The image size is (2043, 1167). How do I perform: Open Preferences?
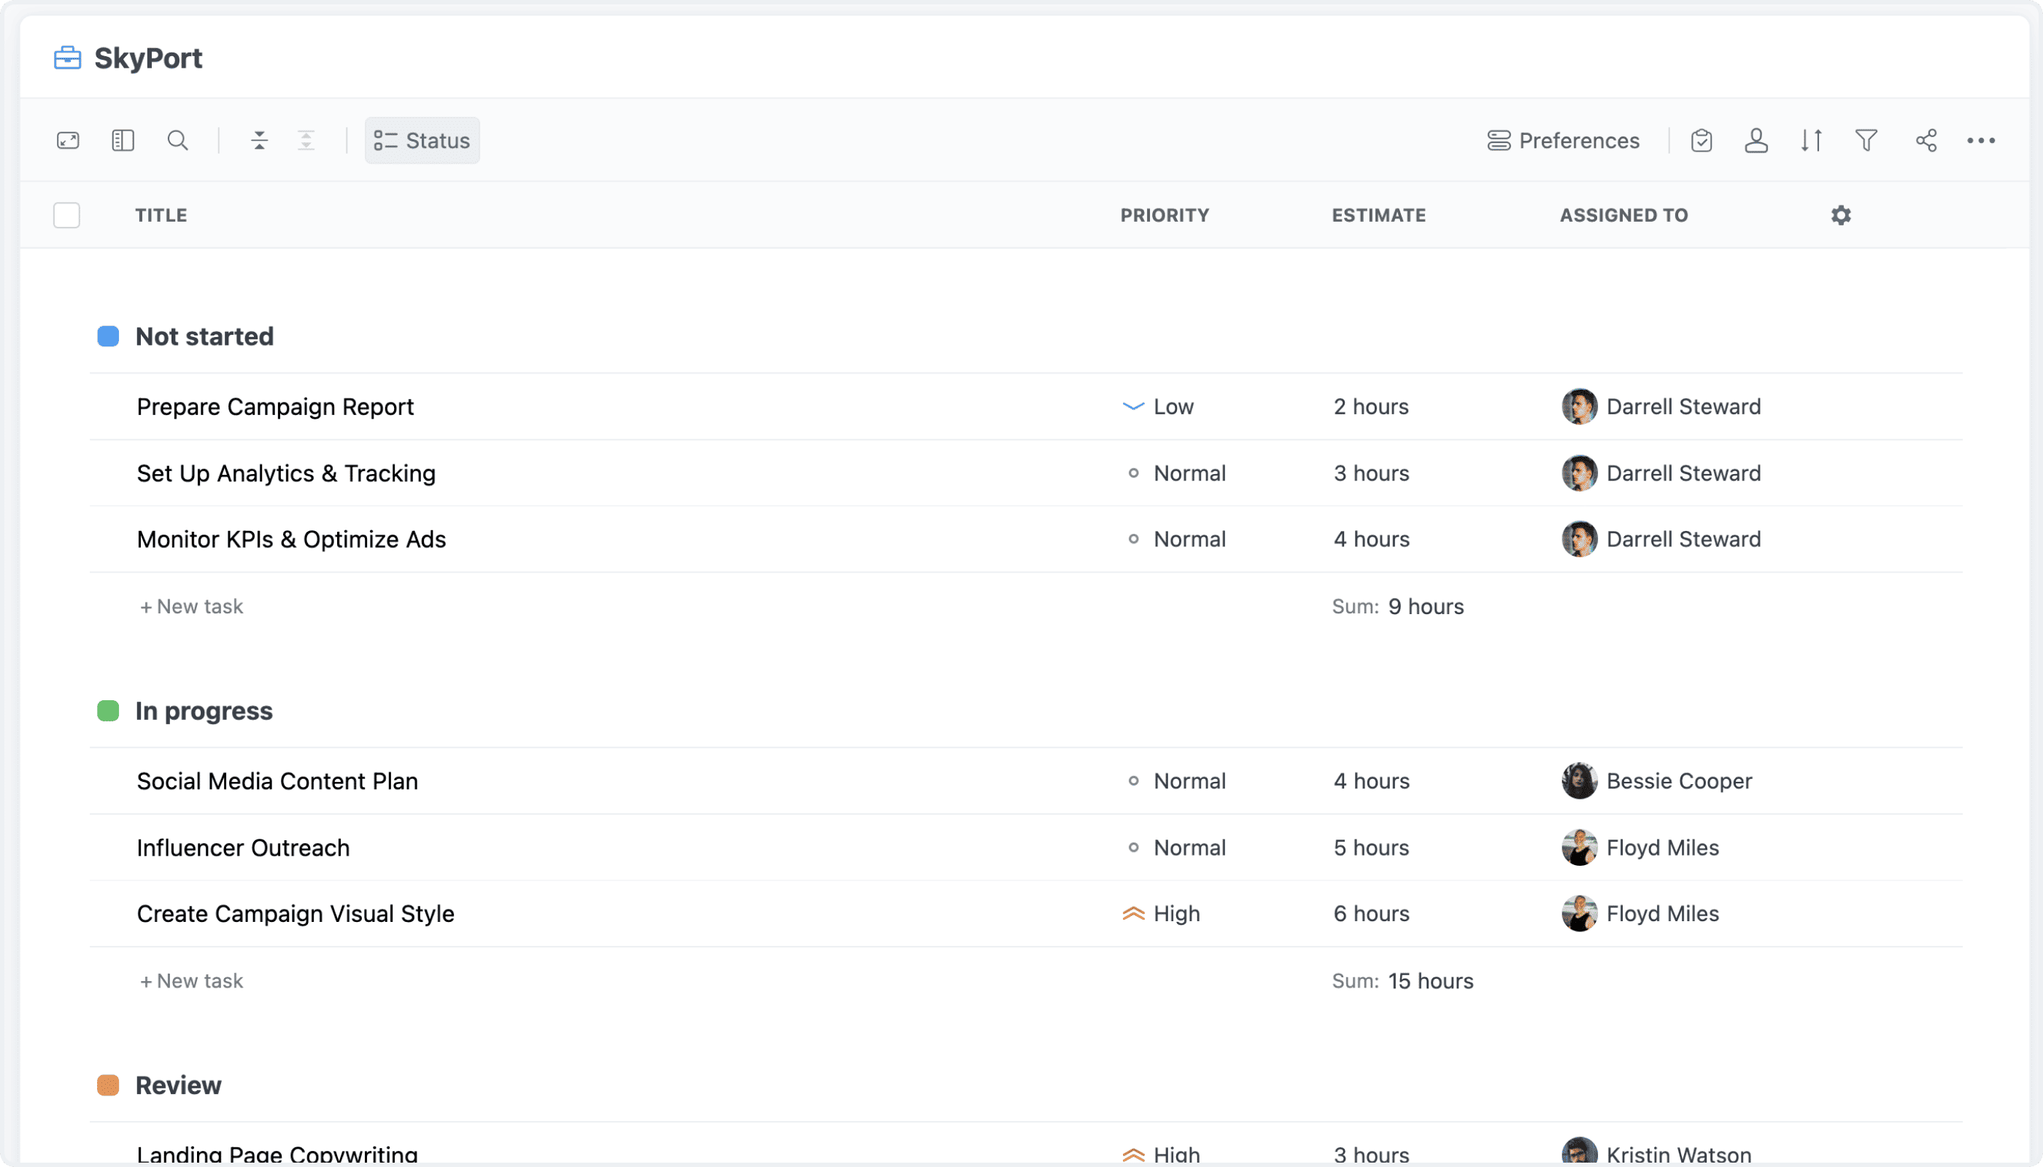pos(1564,140)
